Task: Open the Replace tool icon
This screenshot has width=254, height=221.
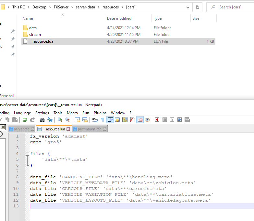Action: [x=50, y=120]
